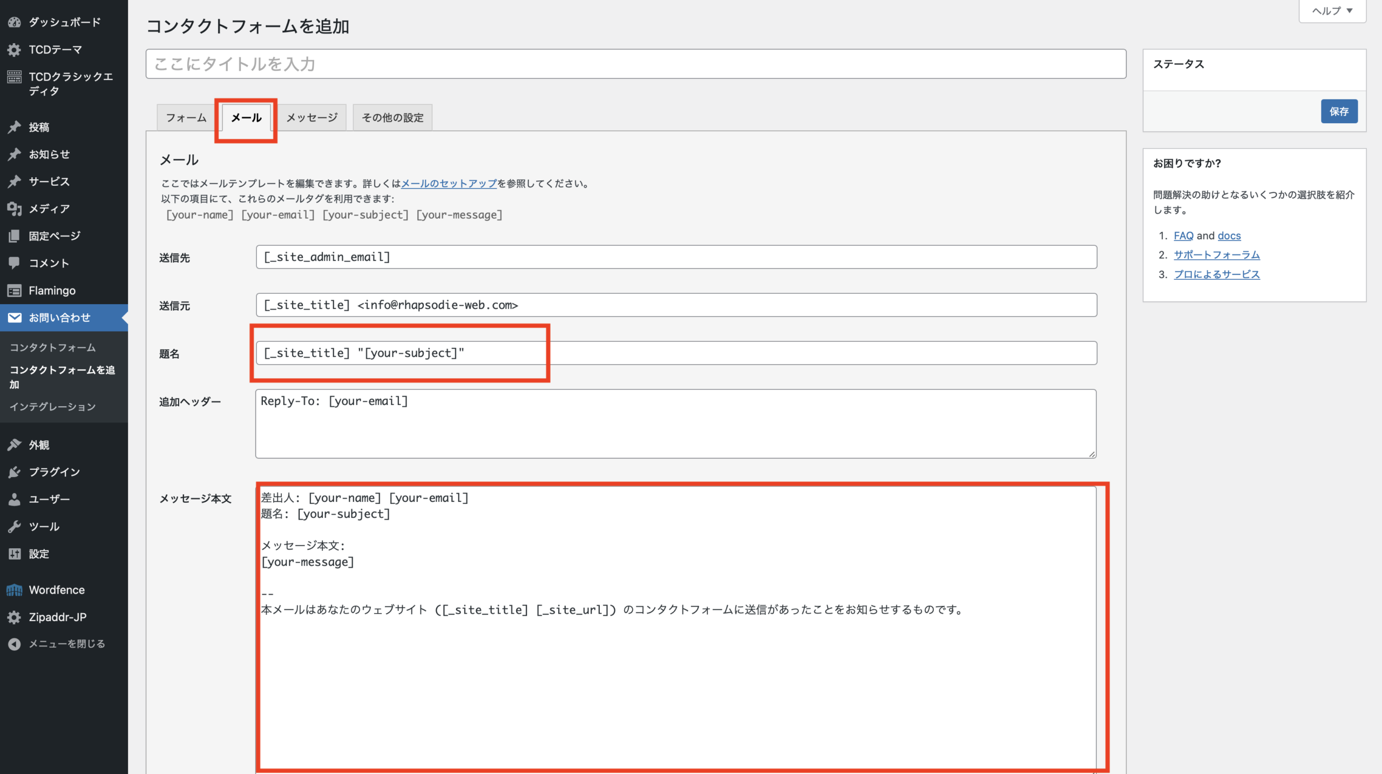Open the Flamingo menu icon
This screenshot has width=1382, height=774.
pos(14,291)
